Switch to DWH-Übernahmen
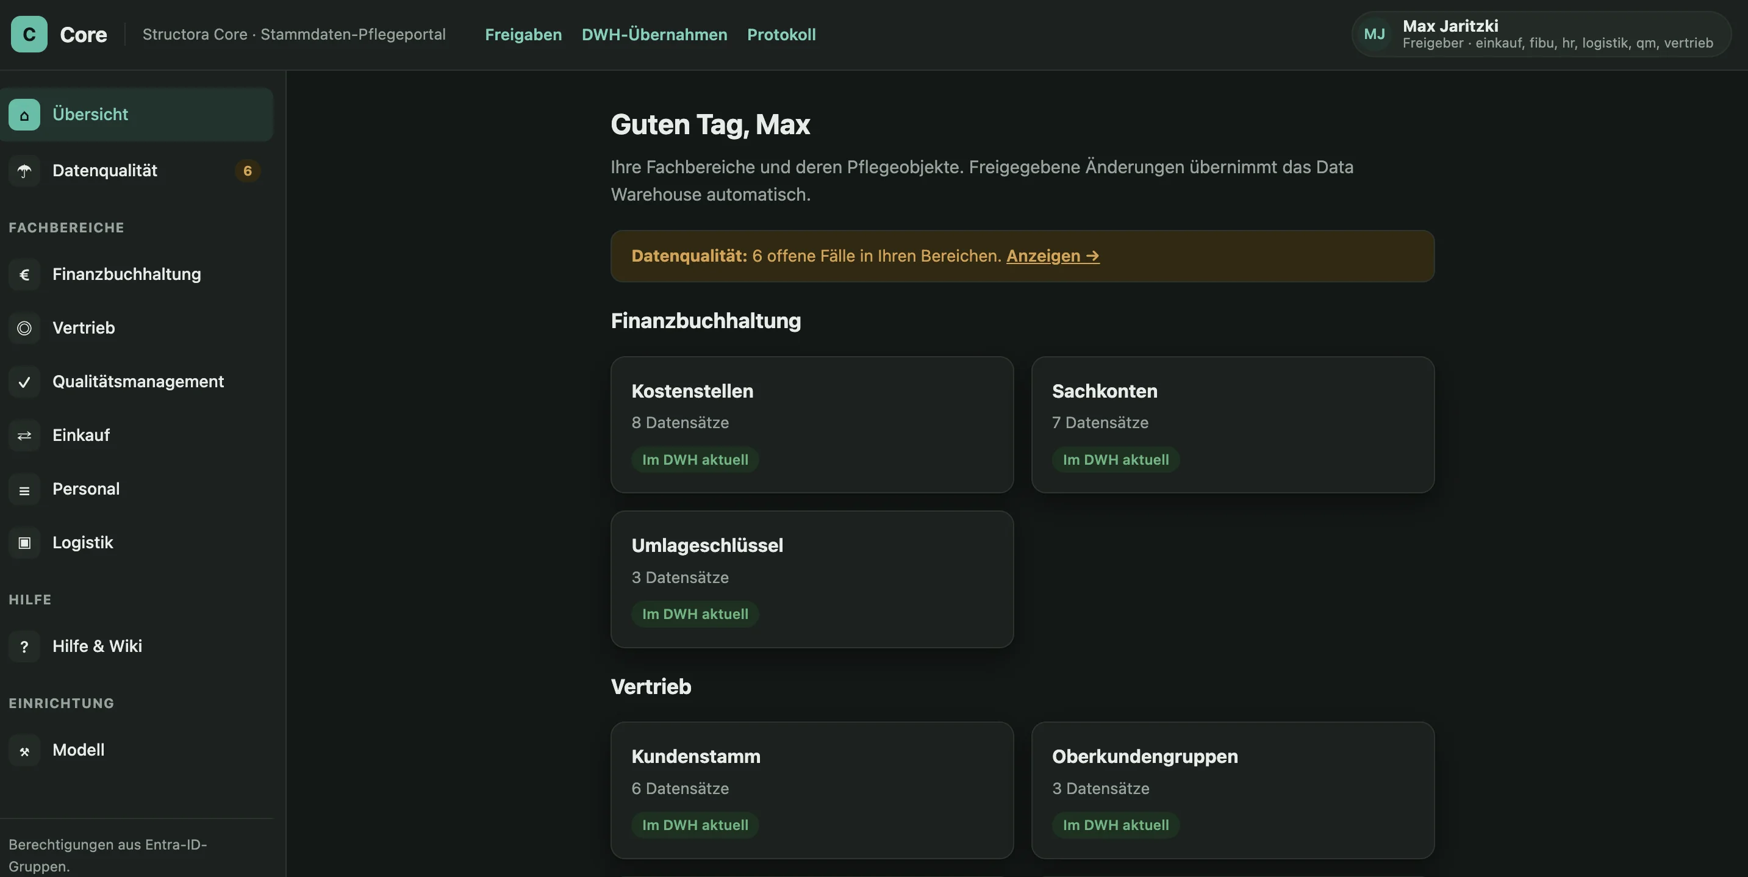The height and width of the screenshot is (877, 1748). click(x=654, y=34)
